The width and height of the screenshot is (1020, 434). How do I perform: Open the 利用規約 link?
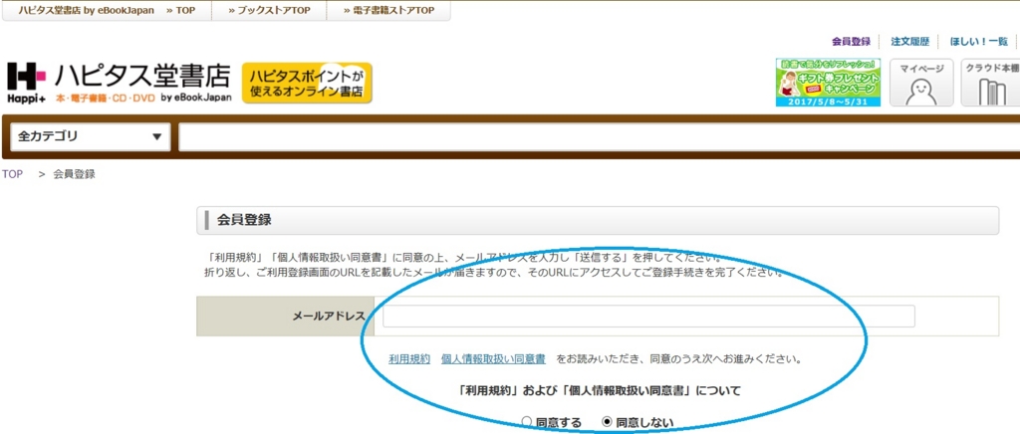coord(409,358)
